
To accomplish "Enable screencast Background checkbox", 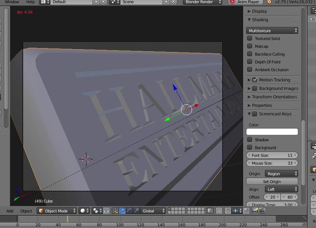I will [250, 147].
